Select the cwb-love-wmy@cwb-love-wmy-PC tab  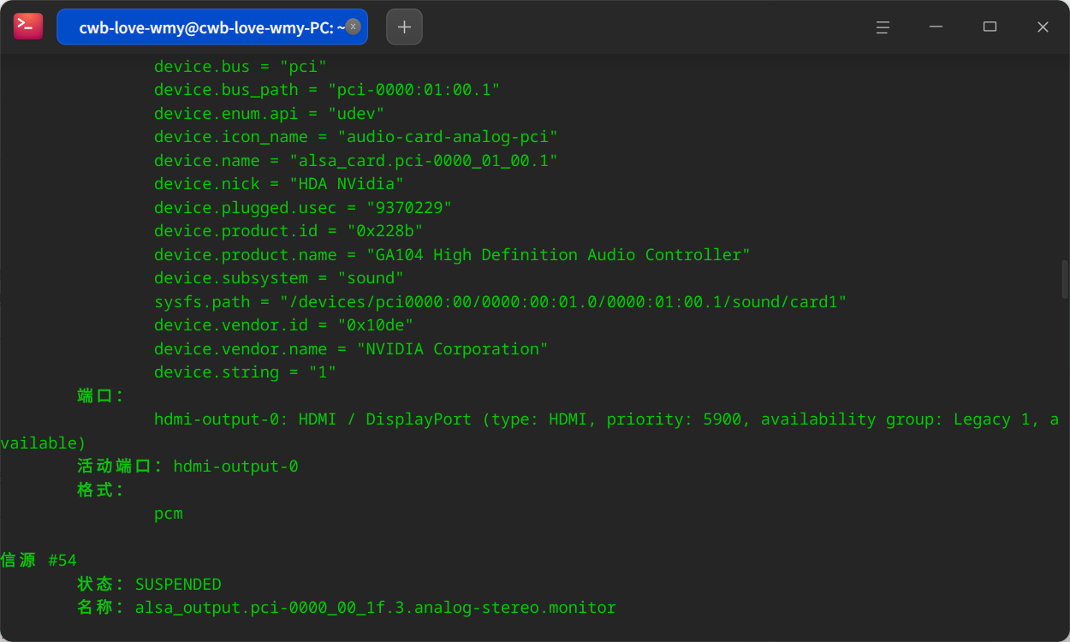tap(212, 27)
